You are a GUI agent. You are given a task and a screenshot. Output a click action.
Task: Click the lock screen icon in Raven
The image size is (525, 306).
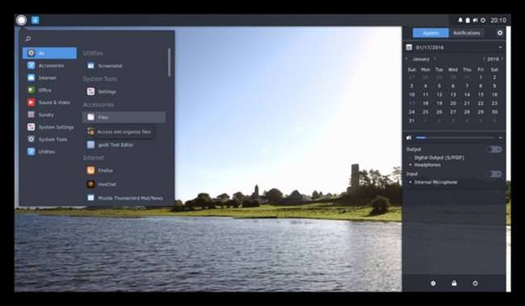point(454,283)
